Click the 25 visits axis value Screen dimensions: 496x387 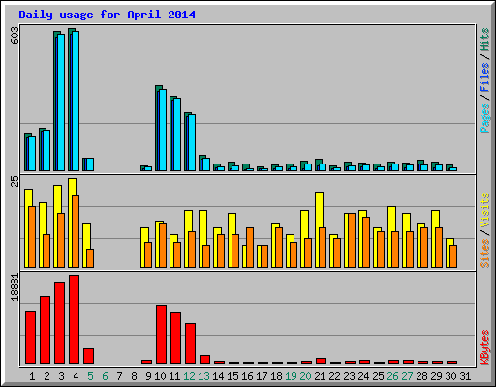click(15, 181)
